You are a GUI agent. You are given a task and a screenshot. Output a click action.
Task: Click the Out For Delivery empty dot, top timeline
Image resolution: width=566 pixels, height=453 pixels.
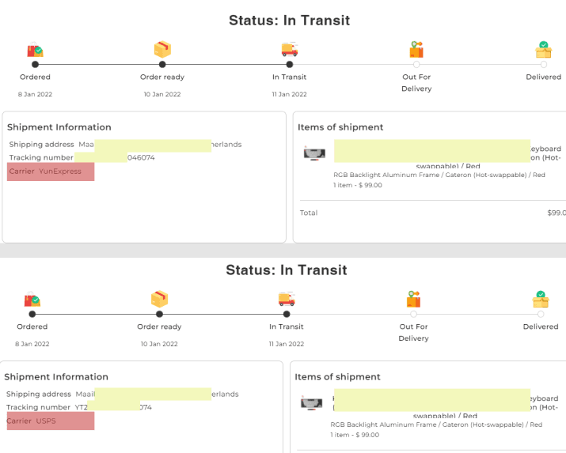point(416,64)
